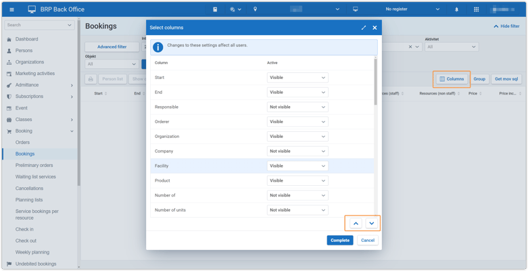This screenshot has height=271, width=528.
Task: Click the dialog vertical scrollbar
Action: click(x=375, y=81)
